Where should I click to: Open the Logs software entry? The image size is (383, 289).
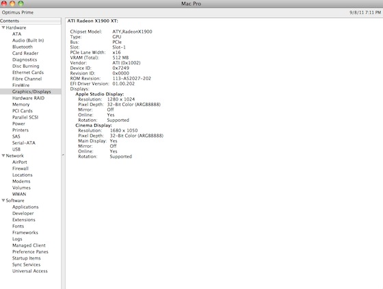coord(17,239)
